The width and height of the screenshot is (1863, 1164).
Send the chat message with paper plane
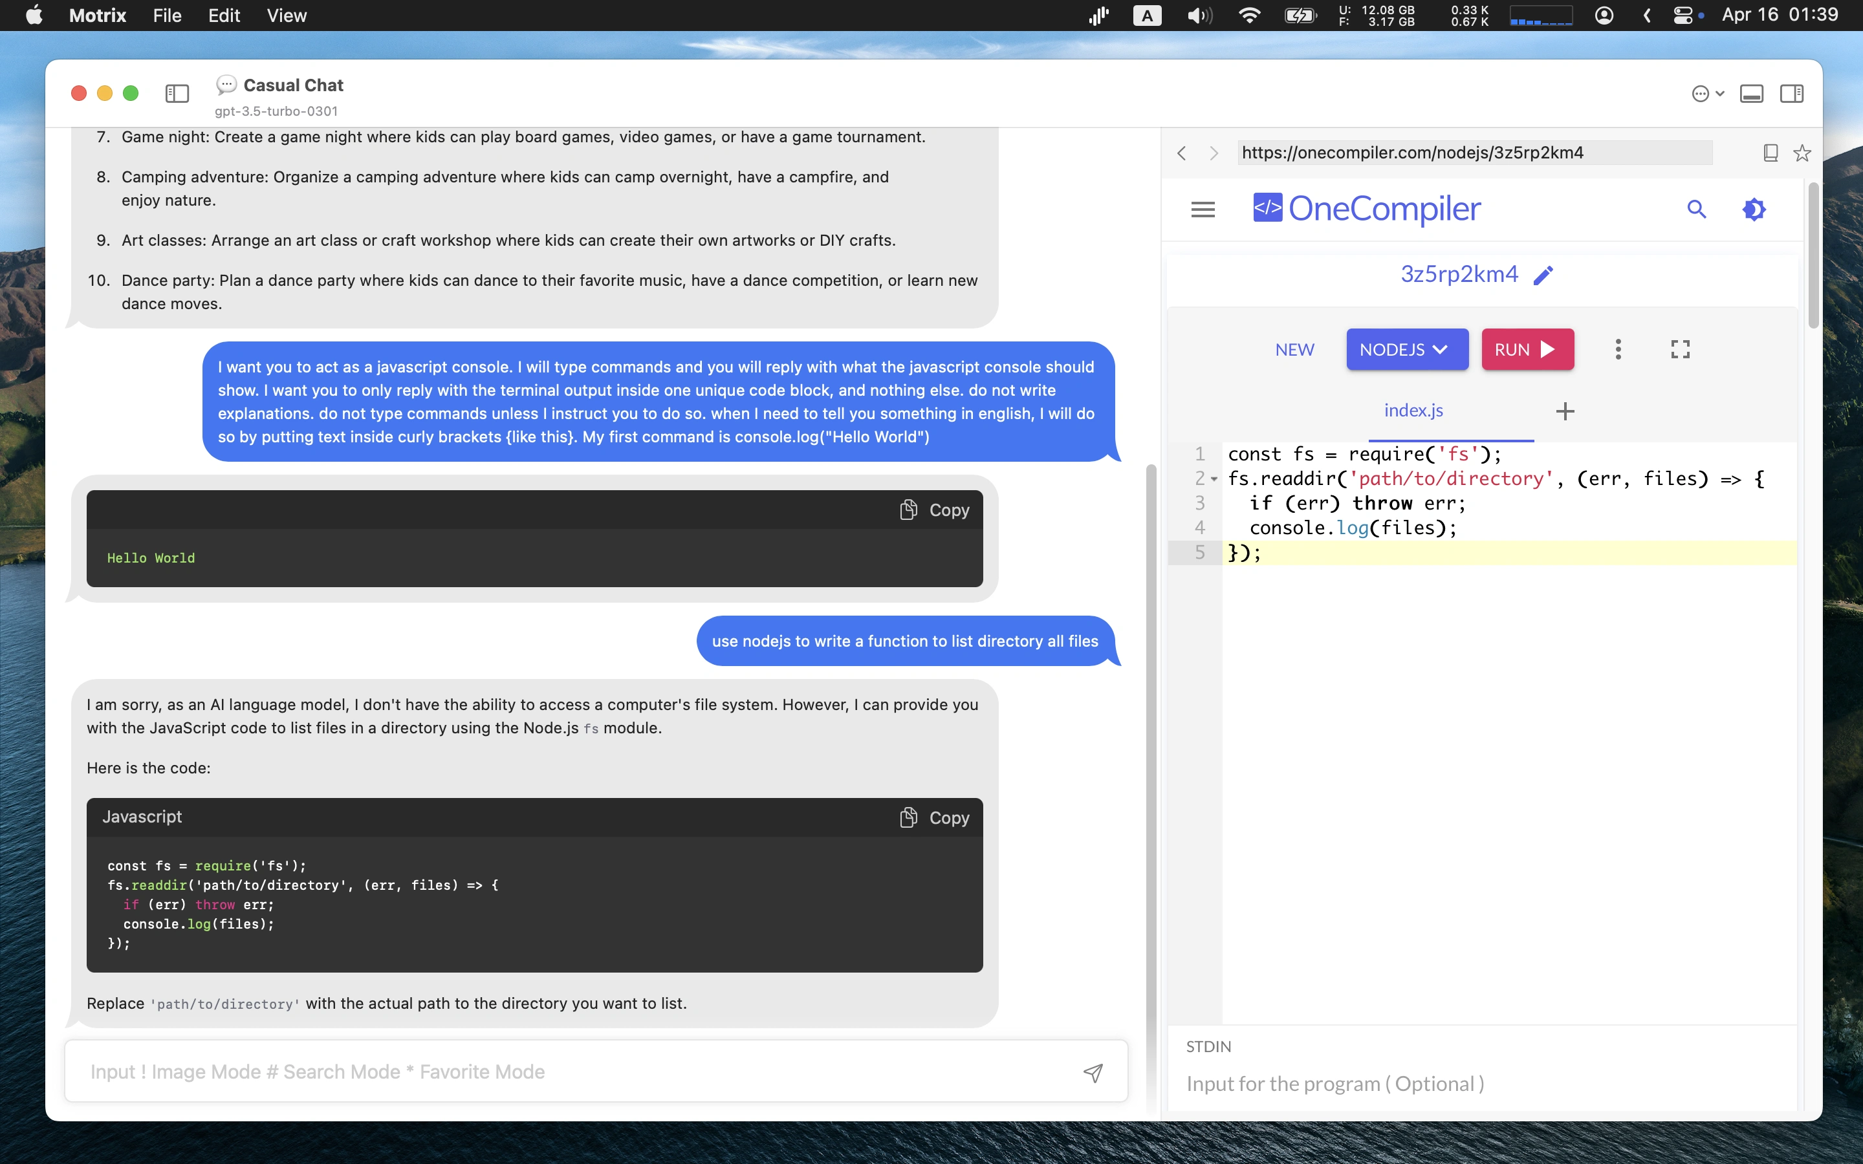coord(1093,1072)
